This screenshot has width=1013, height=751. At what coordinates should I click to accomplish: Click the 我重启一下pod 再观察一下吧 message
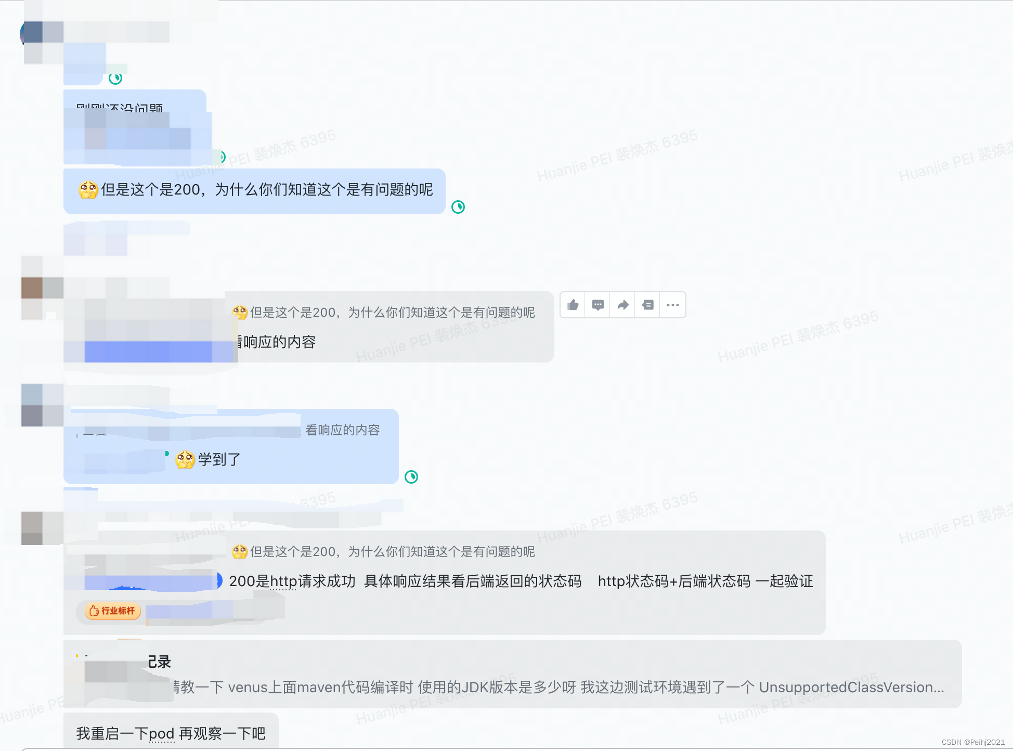171,733
